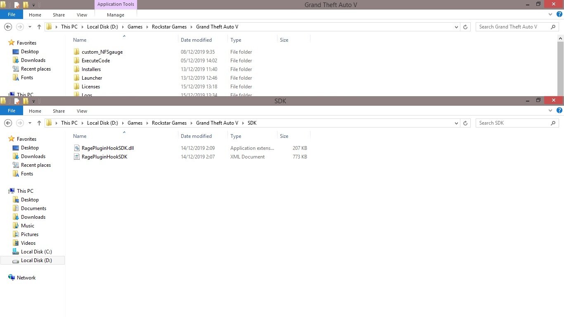
Task: Go forward in Grand Theft Auto V window
Action: tap(19, 27)
